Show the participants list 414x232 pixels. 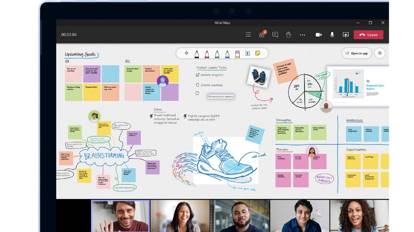pos(261,34)
